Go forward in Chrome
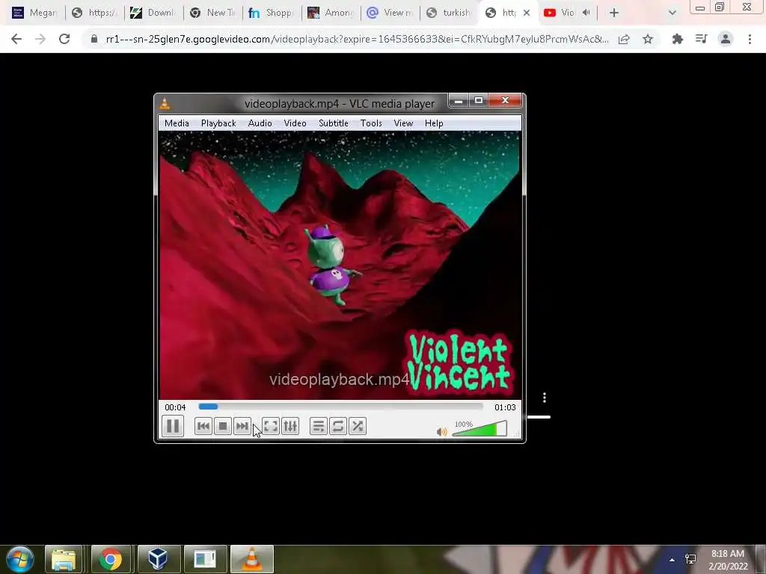The image size is (766, 574). click(x=40, y=39)
